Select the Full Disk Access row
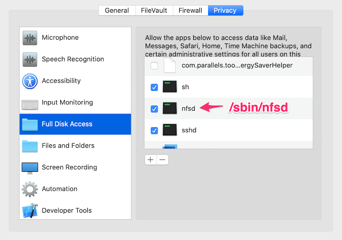This screenshot has width=342, height=240. [75, 124]
